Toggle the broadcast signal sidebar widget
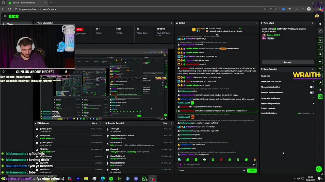The height and width of the screenshot is (182, 325). [320, 68]
